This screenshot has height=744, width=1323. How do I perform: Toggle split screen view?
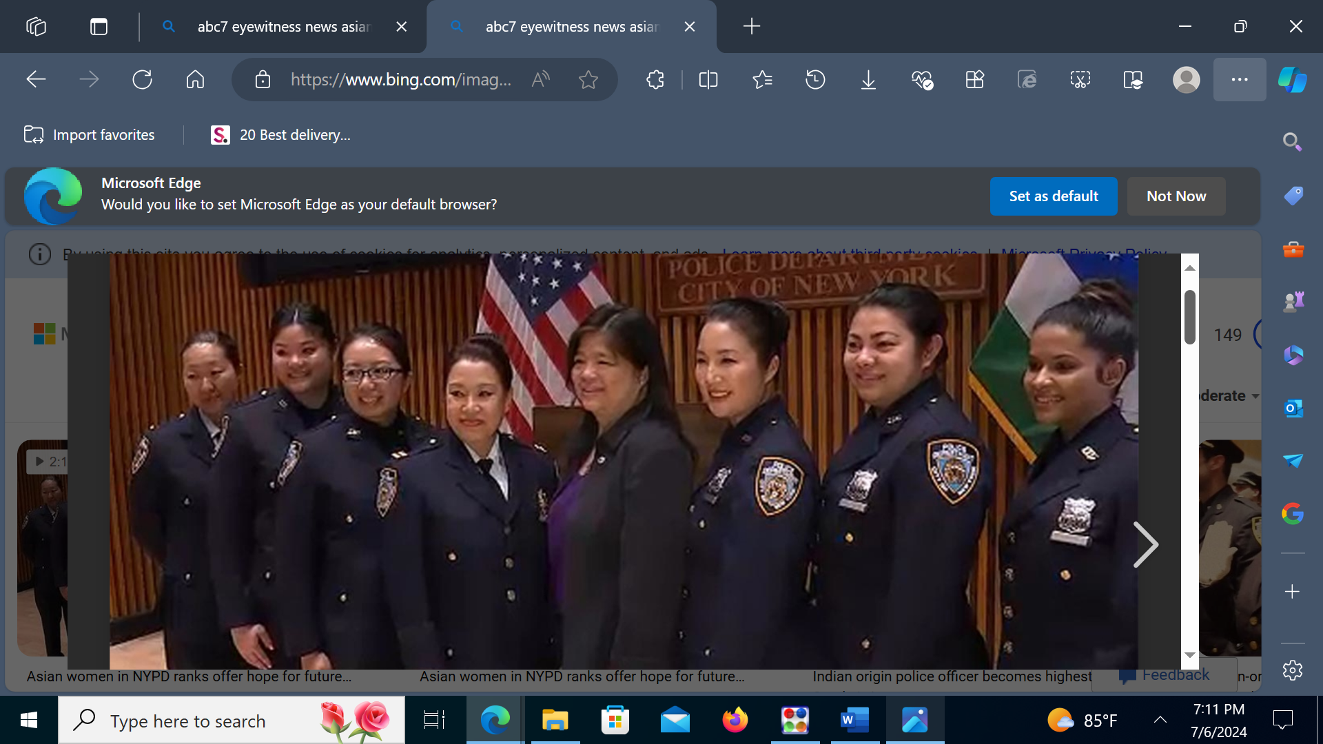pos(708,80)
